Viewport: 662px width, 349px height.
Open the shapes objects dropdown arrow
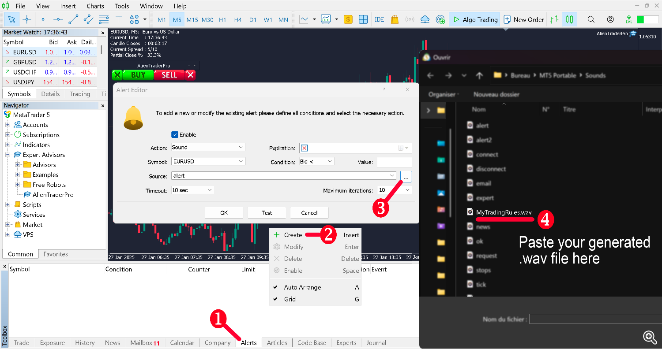(145, 19)
